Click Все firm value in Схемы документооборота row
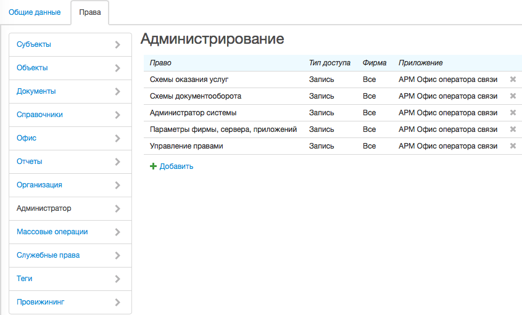 click(369, 96)
